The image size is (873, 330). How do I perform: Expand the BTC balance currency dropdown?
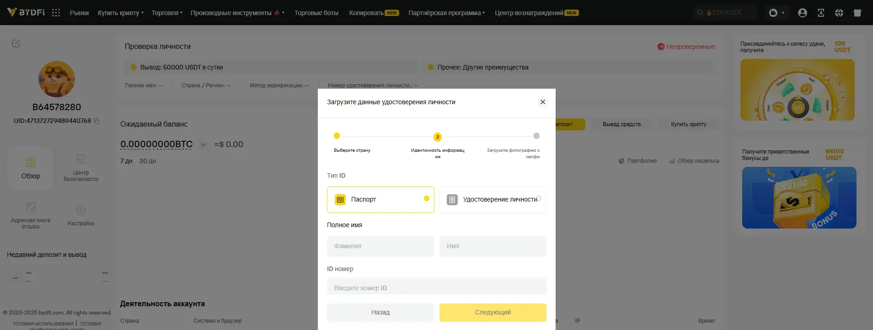pos(204,144)
